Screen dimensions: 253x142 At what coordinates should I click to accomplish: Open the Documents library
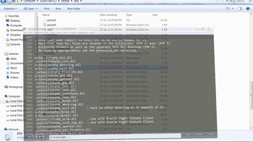pos(17,63)
